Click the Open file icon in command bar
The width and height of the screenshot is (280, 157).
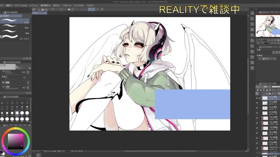[x=42, y=9]
